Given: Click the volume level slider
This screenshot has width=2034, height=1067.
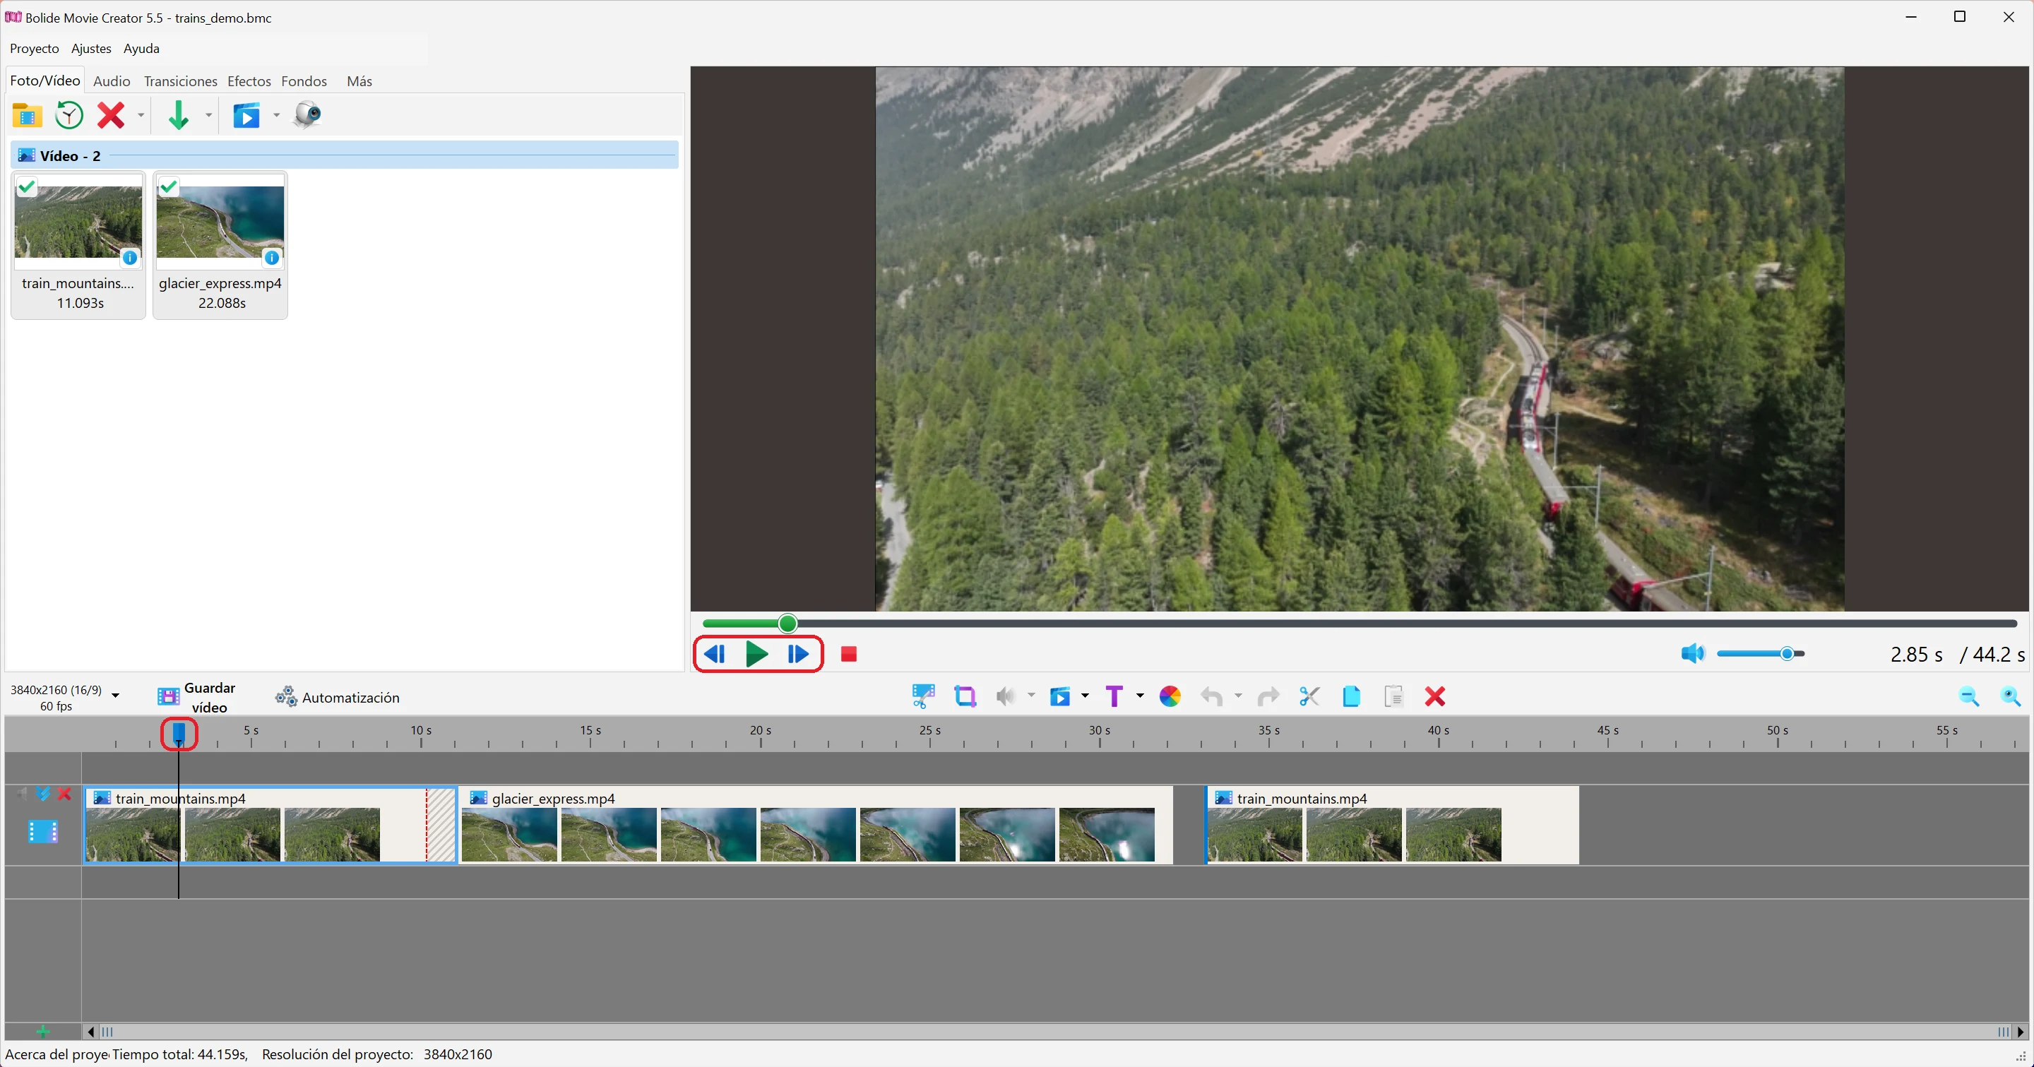Looking at the screenshot, I should [1760, 653].
